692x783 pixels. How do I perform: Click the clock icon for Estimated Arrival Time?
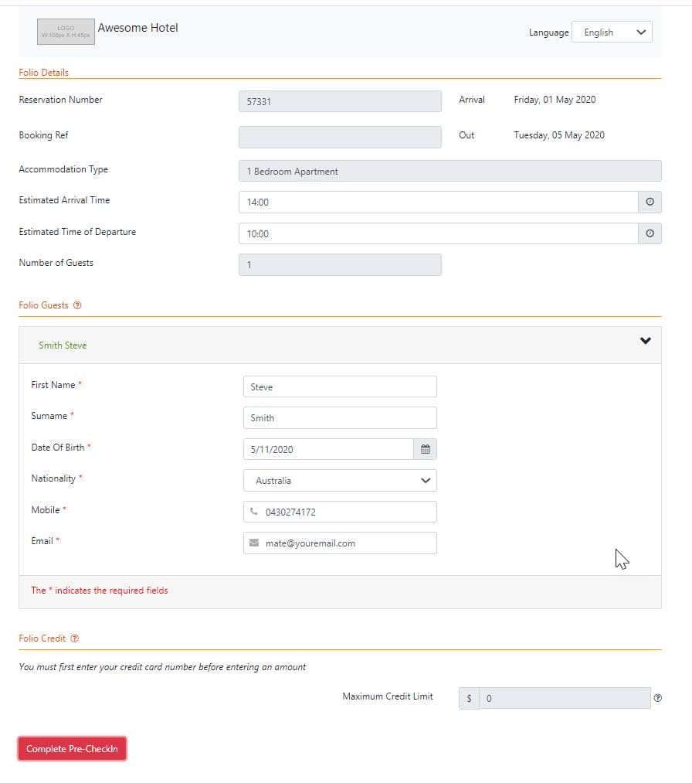pos(650,202)
